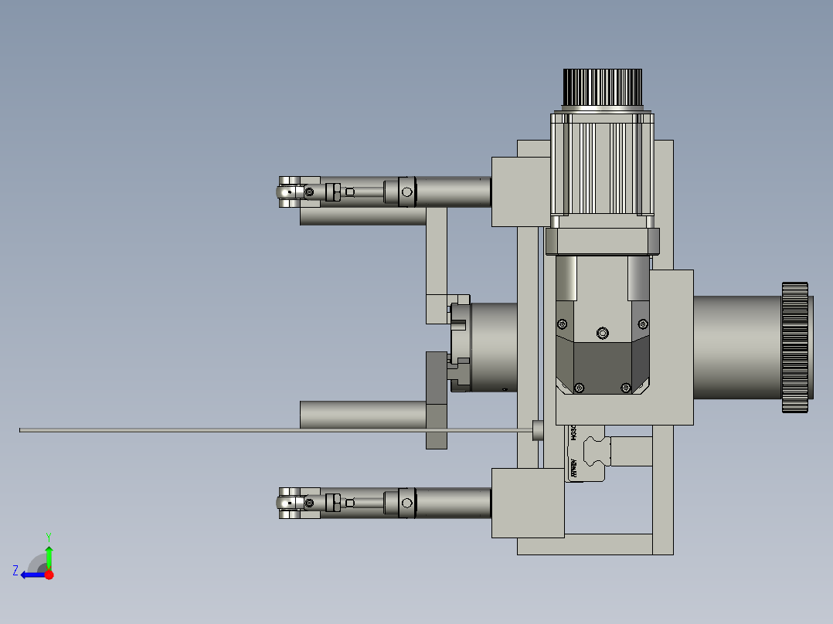The width and height of the screenshot is (833, 624).
Task: Pick the center screw on the gearbox housing
Action: 603,333
